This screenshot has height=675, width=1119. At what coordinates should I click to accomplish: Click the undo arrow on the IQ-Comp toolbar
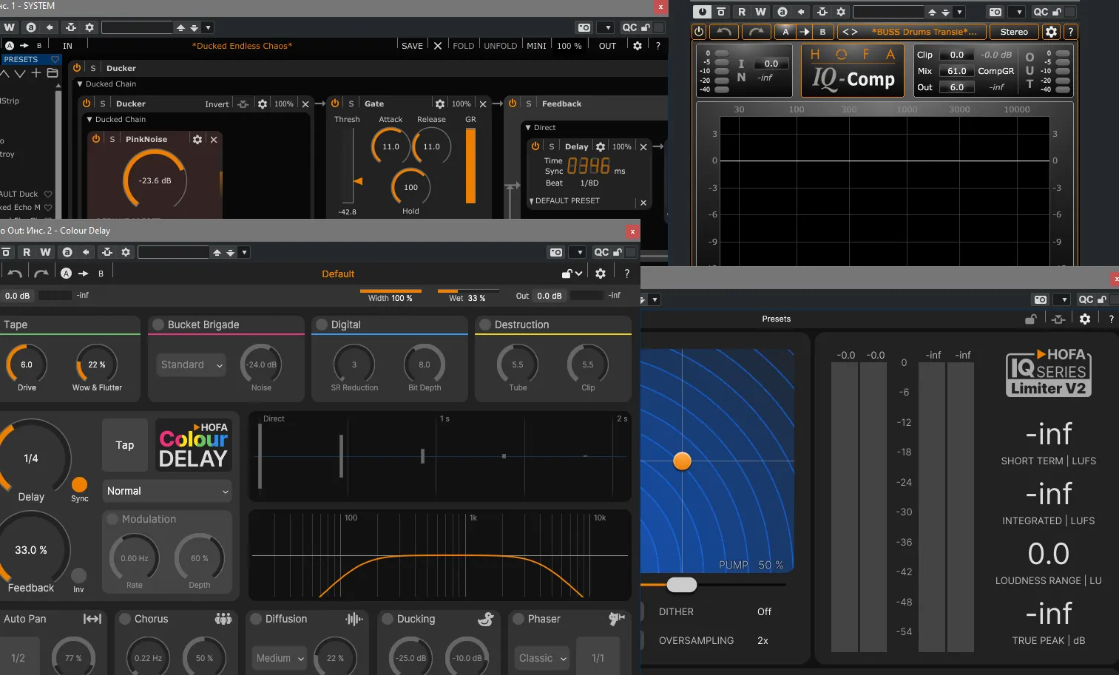click(x=724, y=31)
